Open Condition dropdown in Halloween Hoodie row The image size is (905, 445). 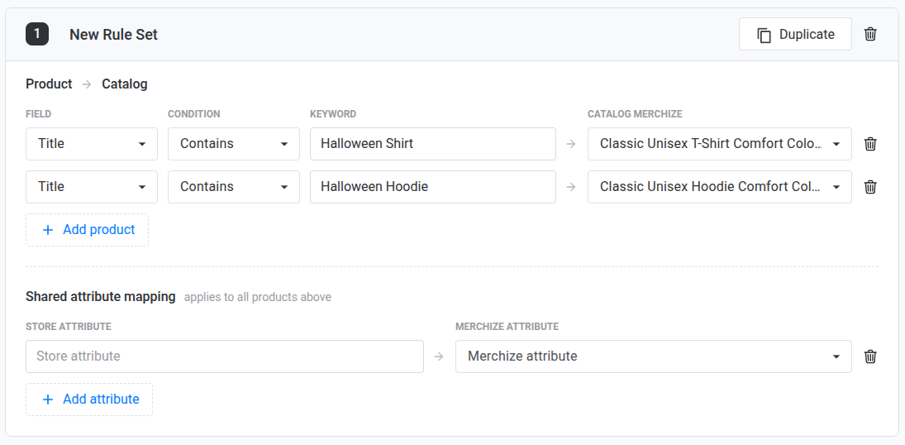[234, 187]
